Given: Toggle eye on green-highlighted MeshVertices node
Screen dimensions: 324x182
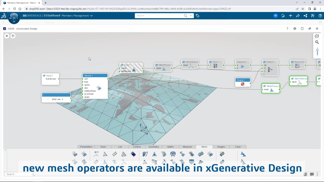Looking at the screenshot, I should click(292, 79).
